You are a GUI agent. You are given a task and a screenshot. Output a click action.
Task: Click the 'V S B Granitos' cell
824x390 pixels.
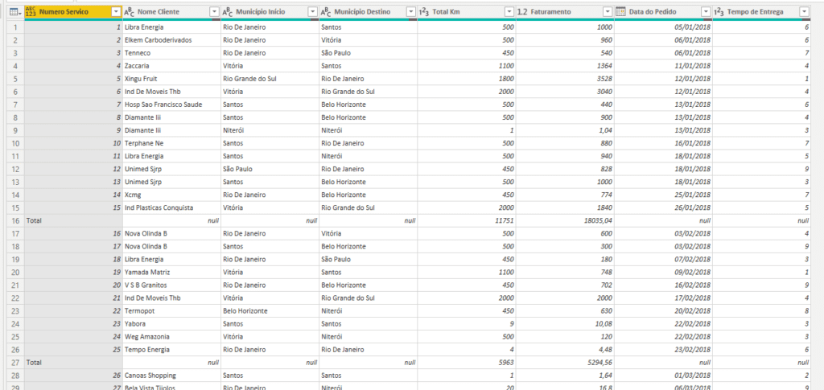[x=172, y=285]
